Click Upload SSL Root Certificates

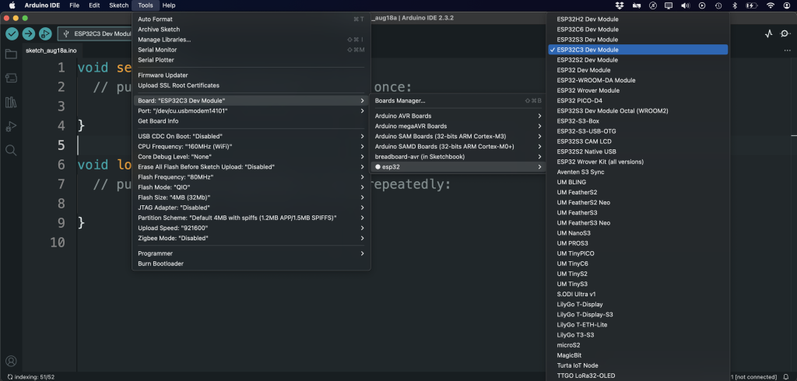(251, 86)
